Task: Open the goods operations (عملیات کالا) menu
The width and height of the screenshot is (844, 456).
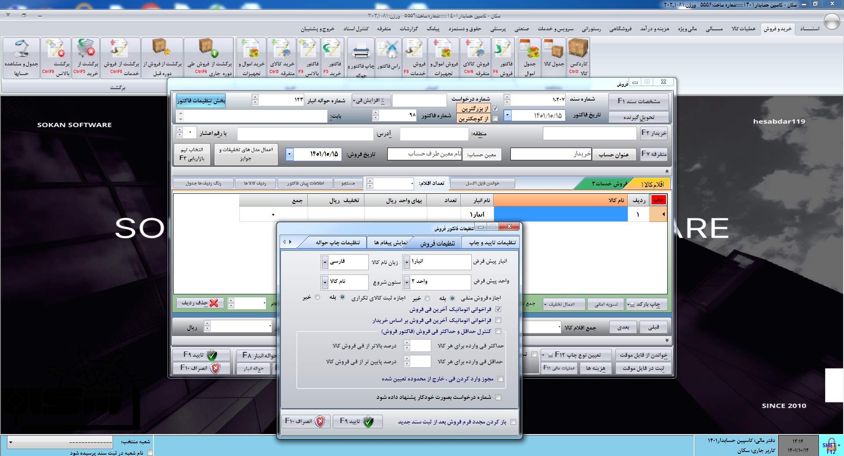Action: (x=743, y=29)
